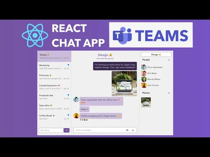Click the unread blue dot on Marketing

(68, 65)
